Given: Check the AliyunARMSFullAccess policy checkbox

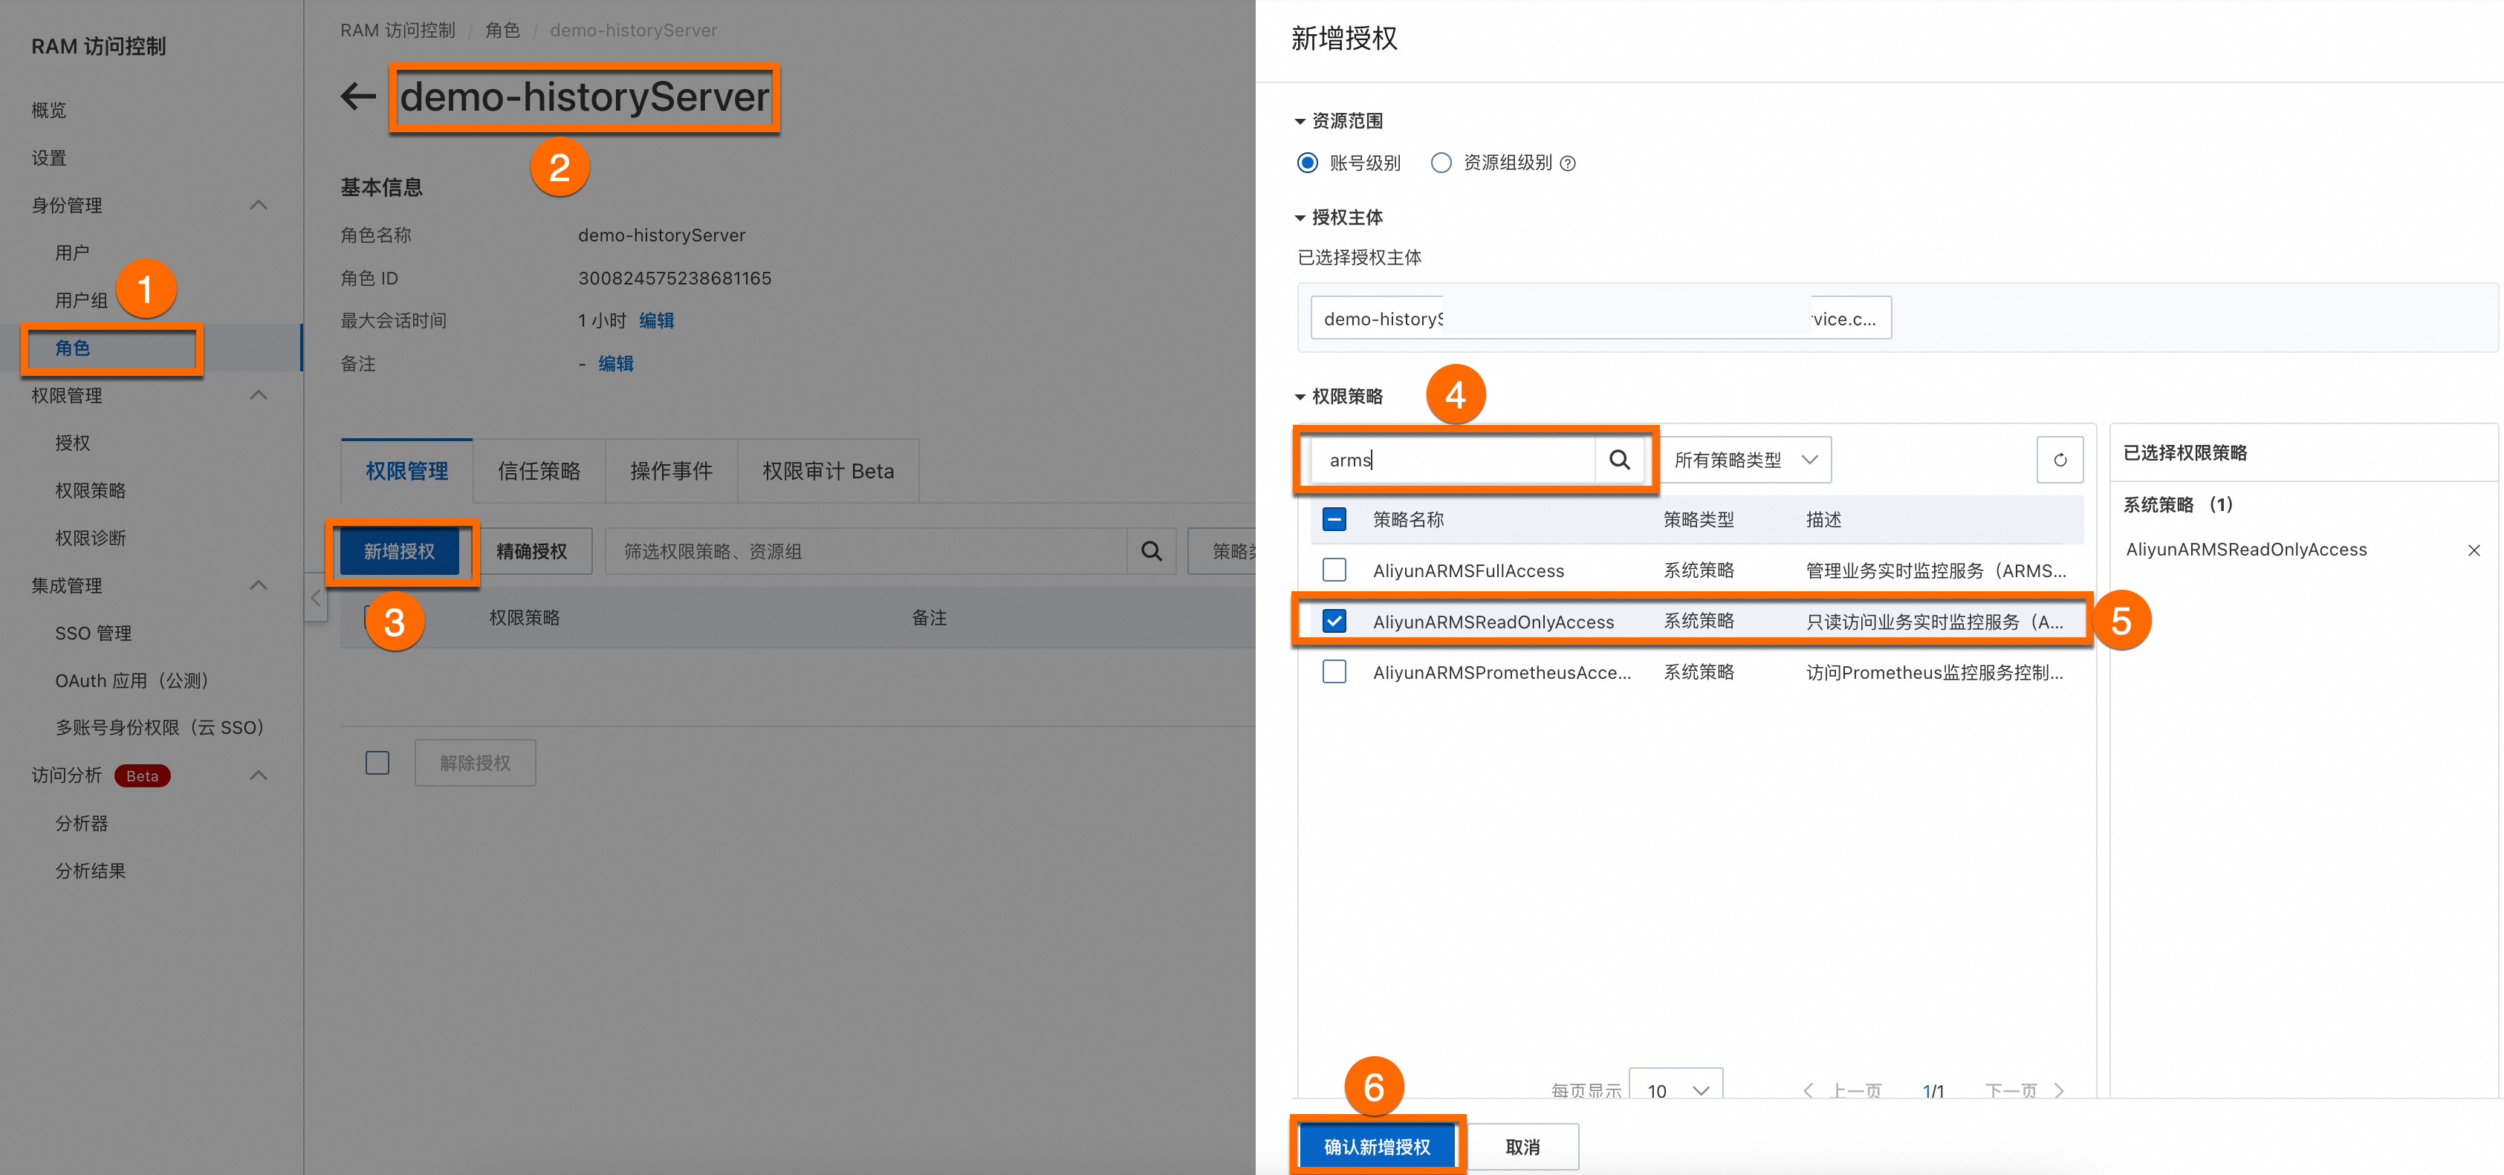Looking at the screenshot, I should [x=1334, y=570].
